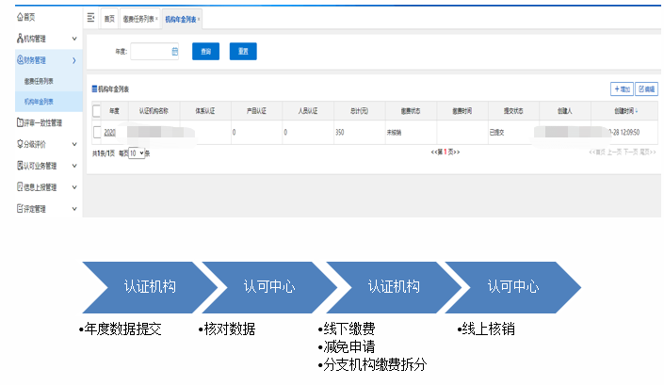Click into the 年度 input field
The height and width of the screenshot is (385, 664).
(x=154, y=52)
